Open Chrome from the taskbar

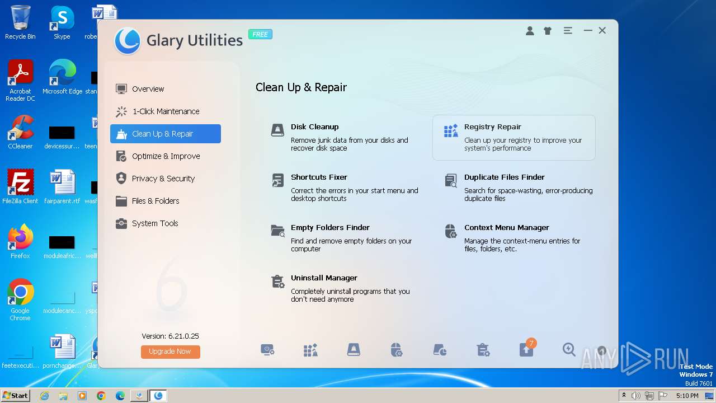tap(101, 396)
